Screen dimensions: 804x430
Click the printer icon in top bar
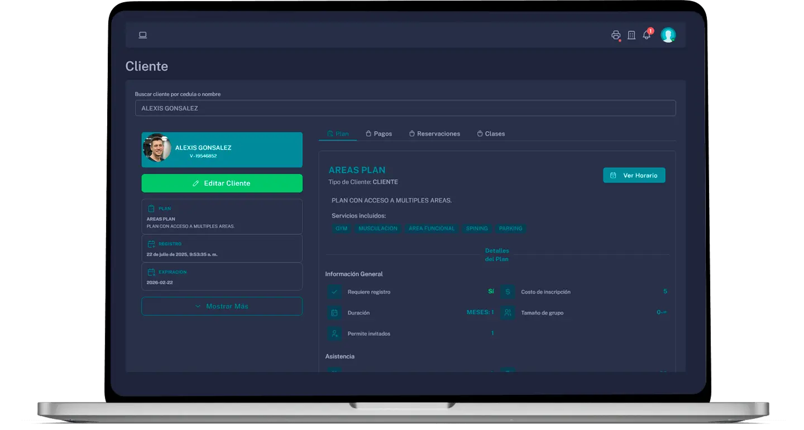click(x=616, y=35)
